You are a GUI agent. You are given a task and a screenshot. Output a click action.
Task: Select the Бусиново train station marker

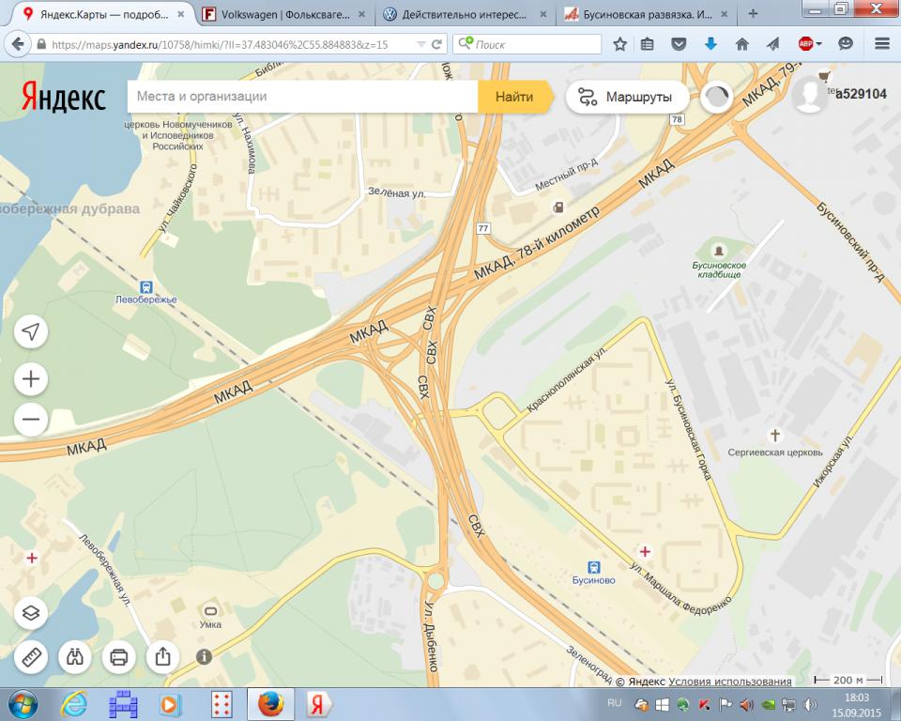[x=593, y=568]
